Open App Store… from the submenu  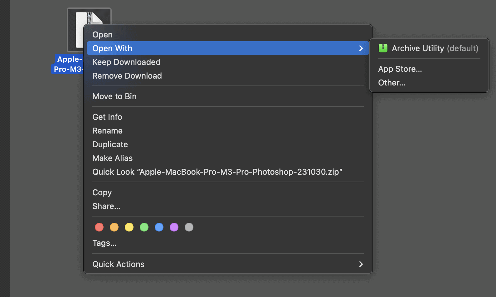click(x=400, y=69)
